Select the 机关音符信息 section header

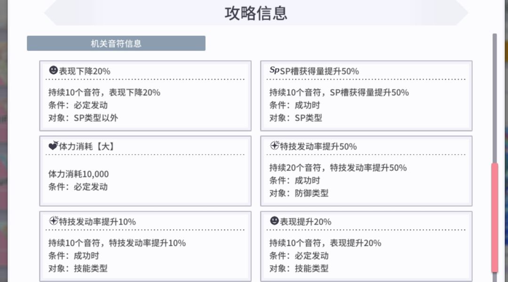tap(116, 44)
